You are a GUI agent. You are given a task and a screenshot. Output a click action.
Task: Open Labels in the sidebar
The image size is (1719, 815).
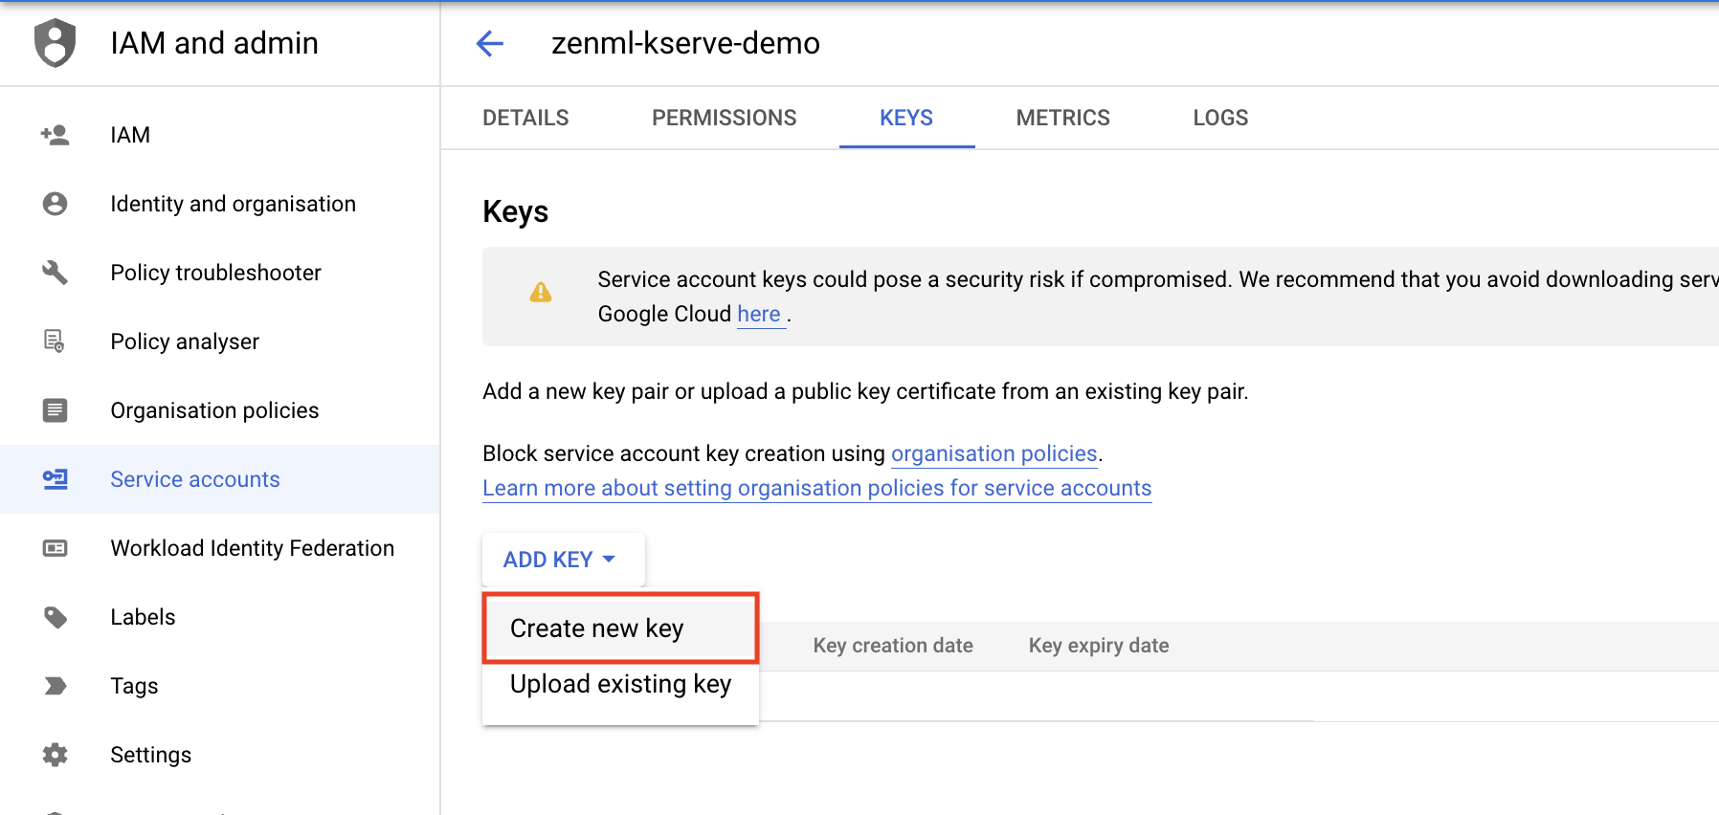tap(220, 617)
